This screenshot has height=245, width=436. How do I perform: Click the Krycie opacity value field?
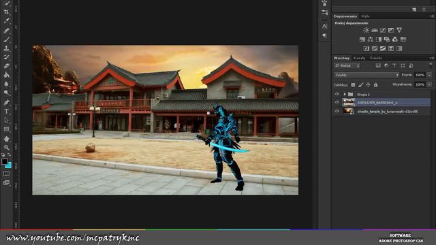420,75
